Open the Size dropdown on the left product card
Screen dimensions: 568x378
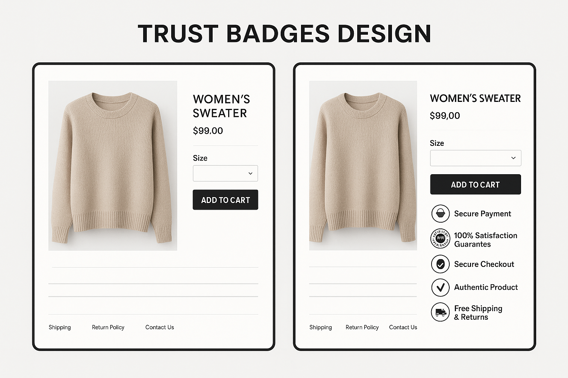click(x=225, y=173)
